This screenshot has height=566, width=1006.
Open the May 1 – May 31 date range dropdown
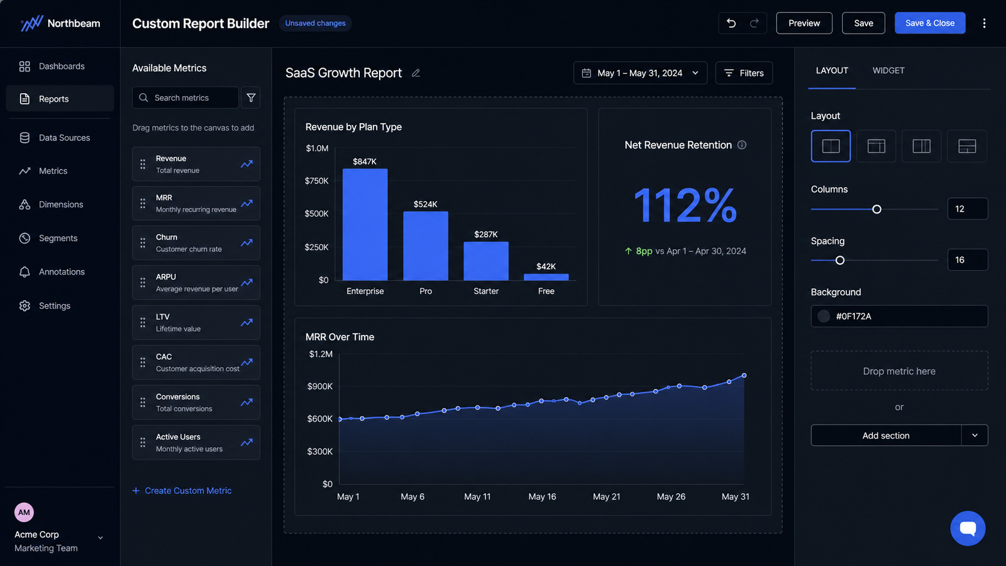click(640, 73)
